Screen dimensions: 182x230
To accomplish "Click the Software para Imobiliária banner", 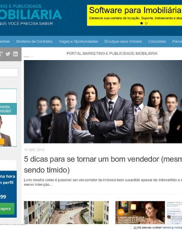I will point(135,15).
